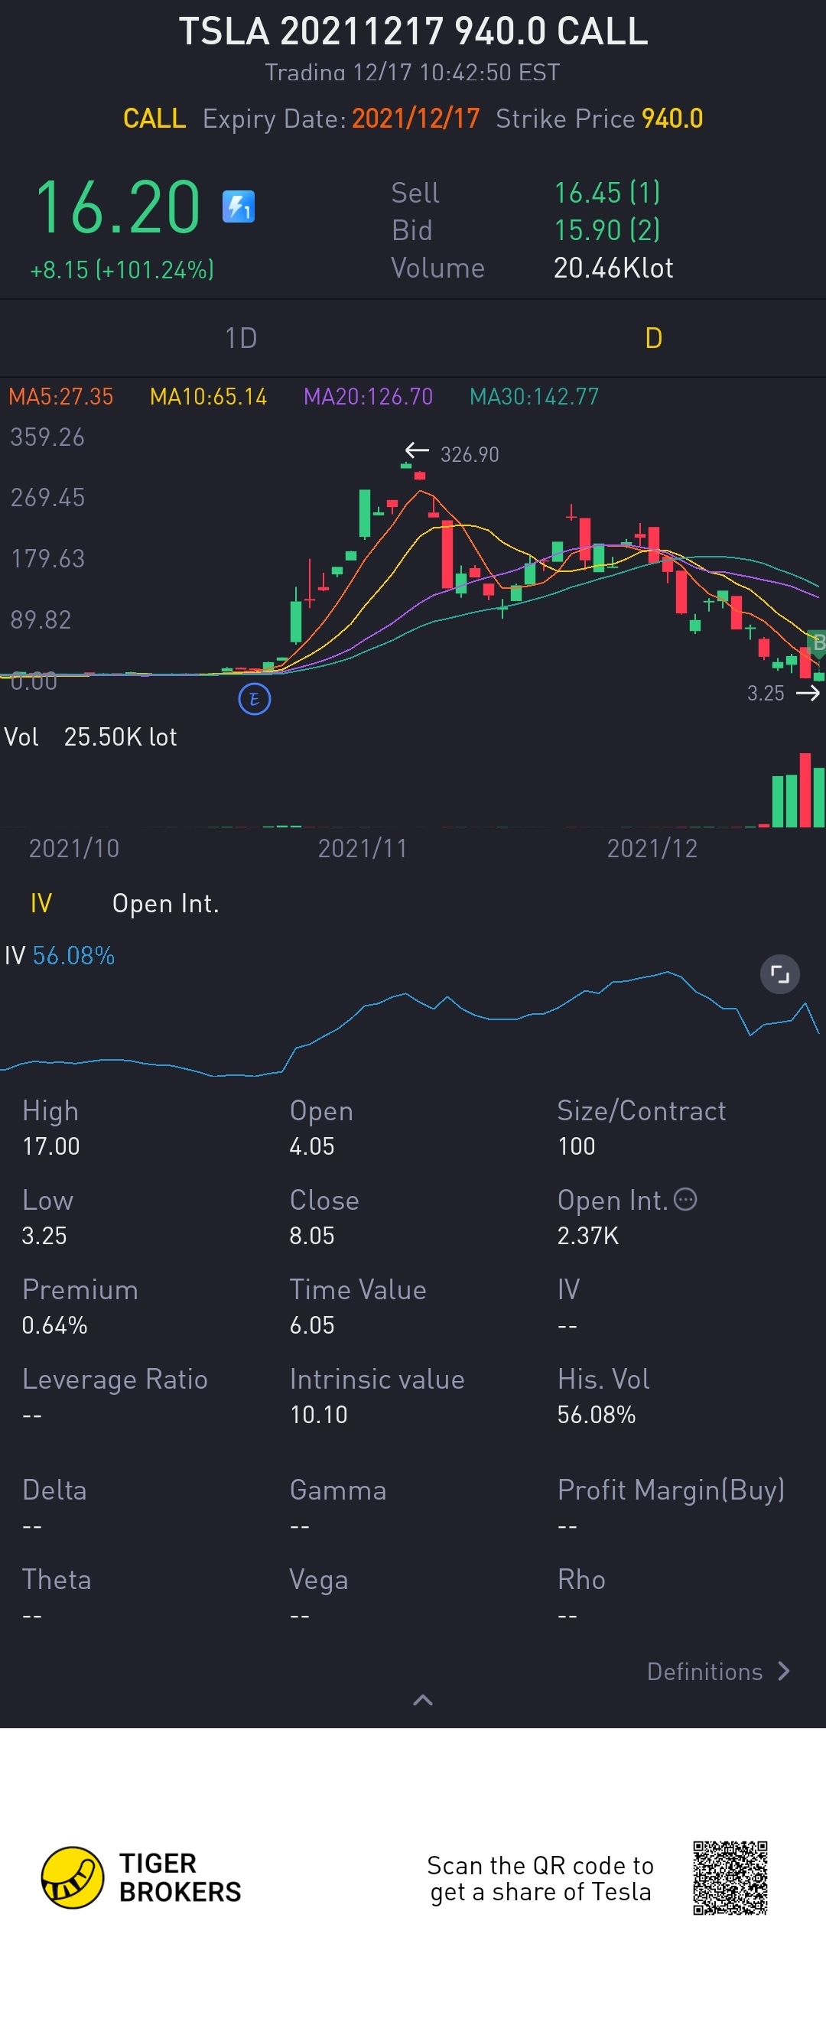The width and height of the screenshot is (826, 2028).
Task: Tap the expiry date 2021/12/17
Action: [x=416, y=119]
